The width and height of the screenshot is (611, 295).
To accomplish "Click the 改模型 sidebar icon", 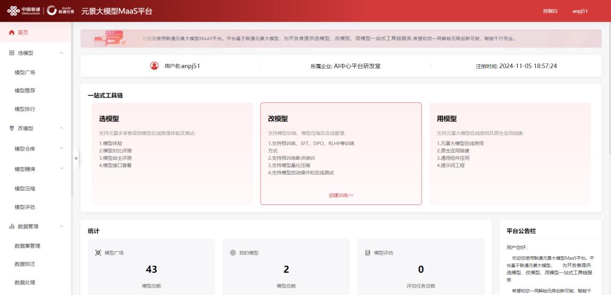I will point(12,128).
